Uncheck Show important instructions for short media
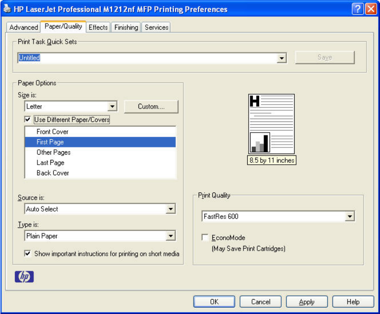 tap(28, 254)
